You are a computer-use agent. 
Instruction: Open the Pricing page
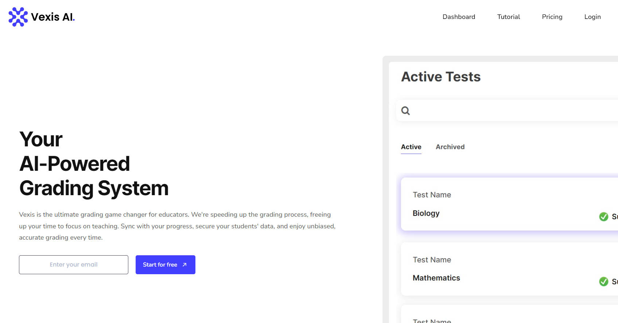552,17
